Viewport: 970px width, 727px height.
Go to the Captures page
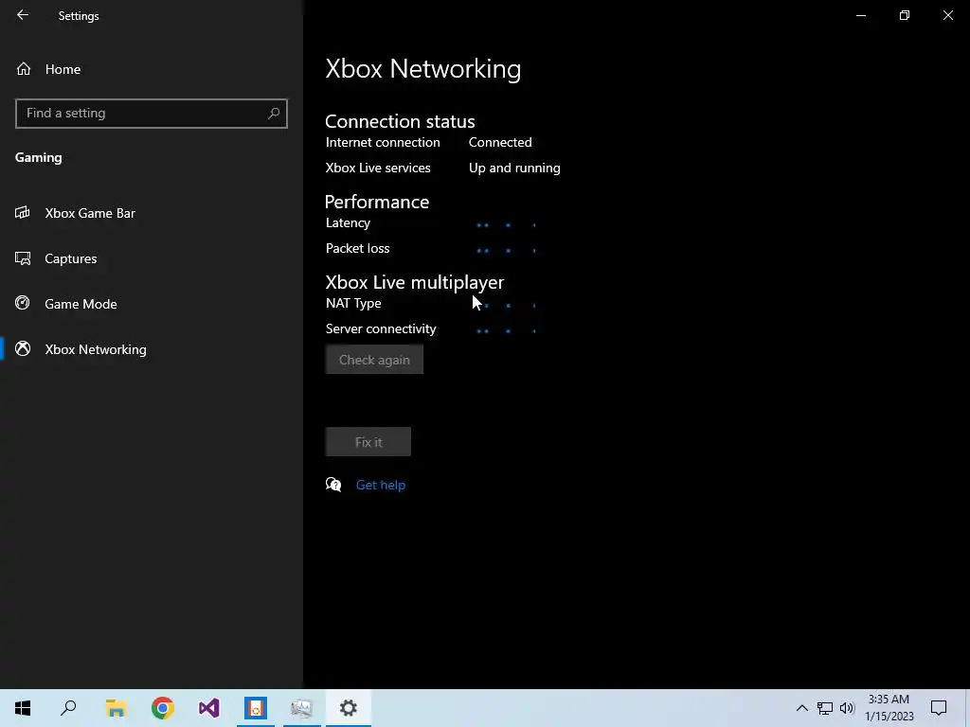pos(151,258)
